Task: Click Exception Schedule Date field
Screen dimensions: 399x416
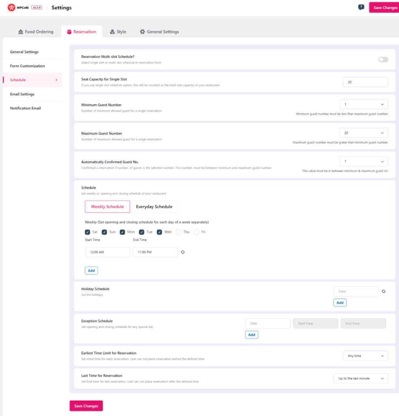Action: click(x=268, y=323)
